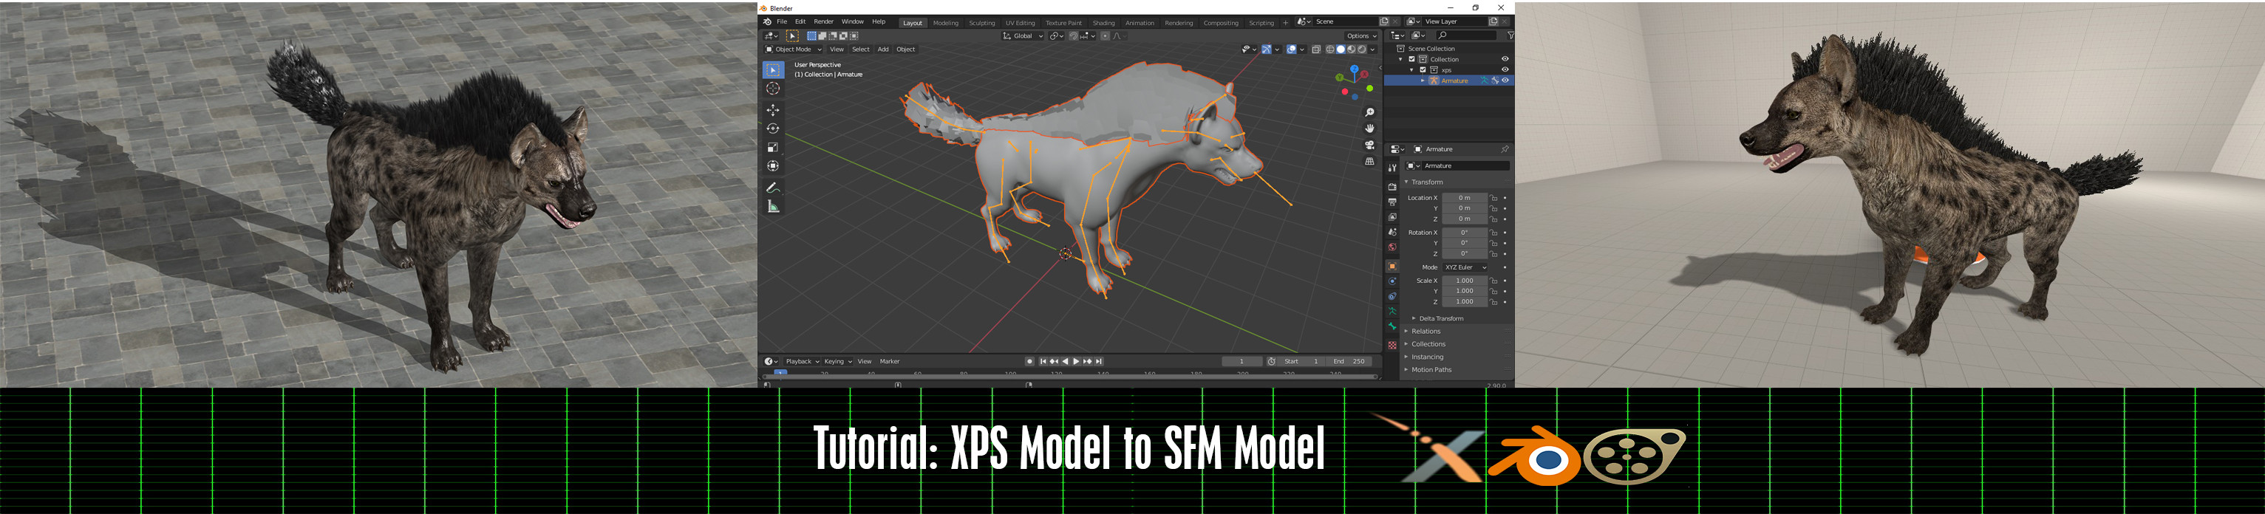Select the Move tool
This screenshot has height=514, width=2265.
(x=773, y=110)
